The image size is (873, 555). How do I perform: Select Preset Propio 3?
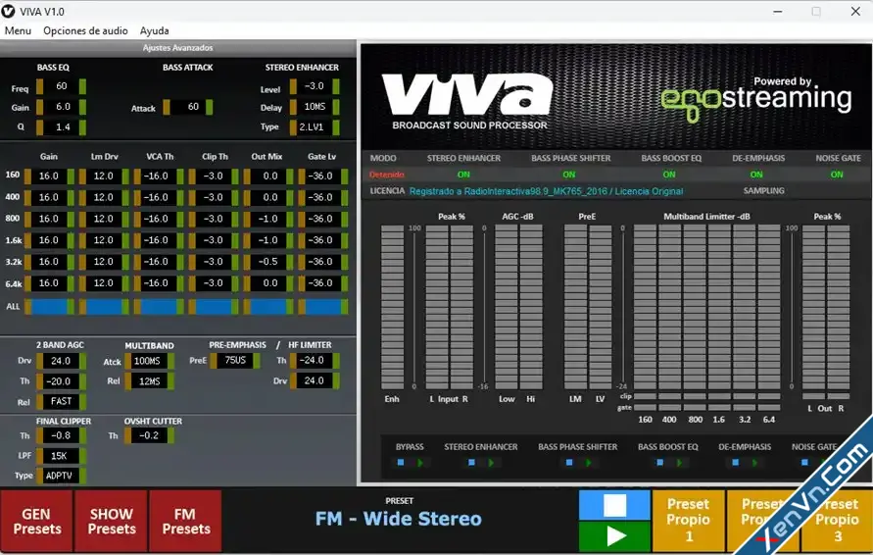pos(837,521)
